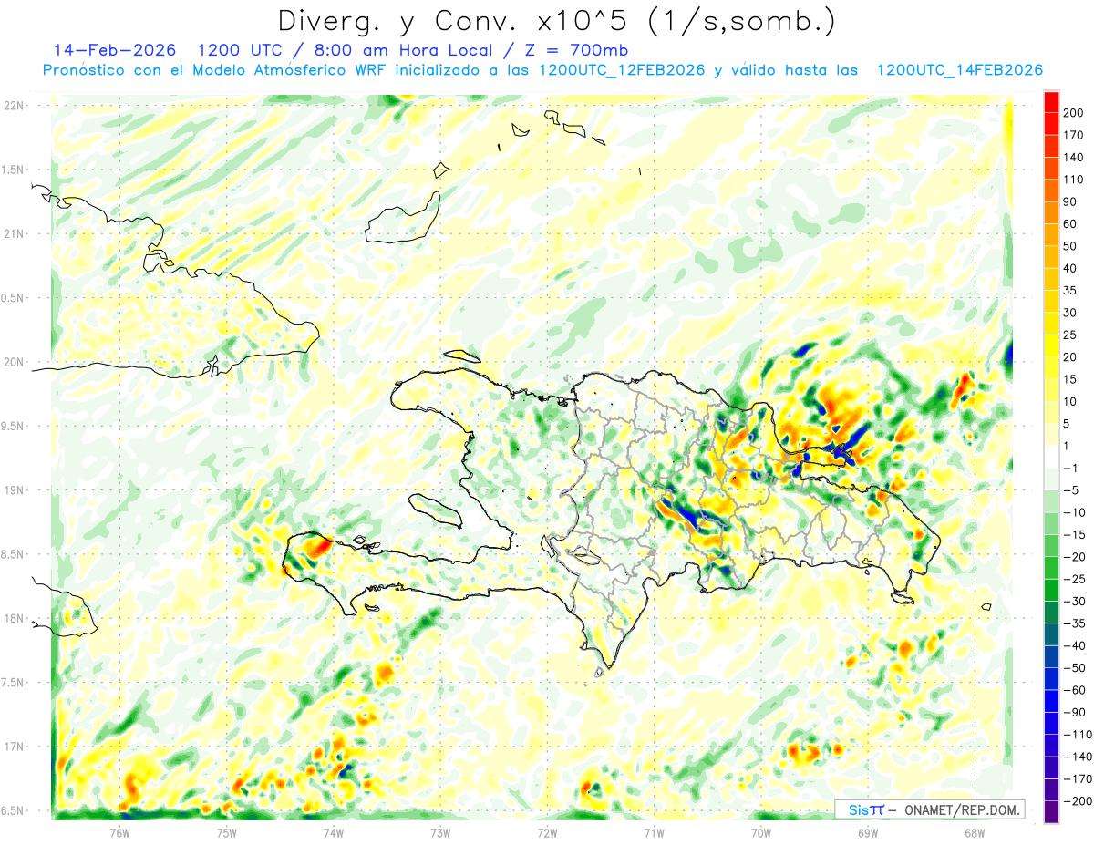Click the '1.5N' latitude label

pos(13,170)
